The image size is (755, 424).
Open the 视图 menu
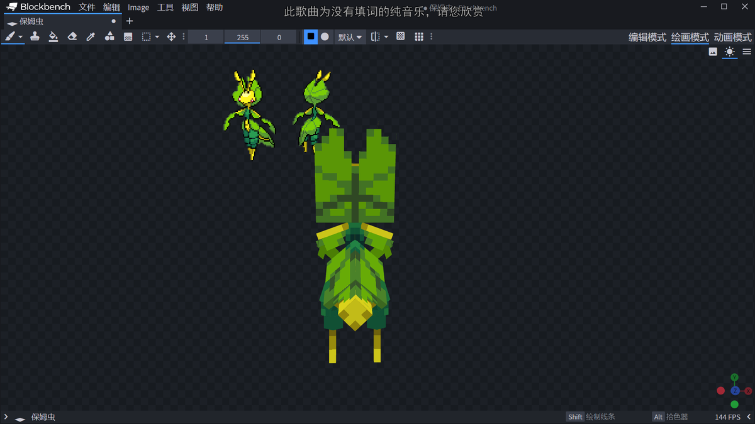pyautogui.click(x=190, y=8)
